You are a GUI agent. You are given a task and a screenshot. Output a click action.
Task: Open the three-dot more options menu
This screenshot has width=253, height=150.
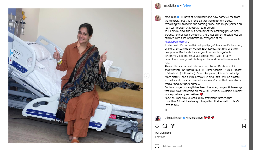tap(244, 6)
